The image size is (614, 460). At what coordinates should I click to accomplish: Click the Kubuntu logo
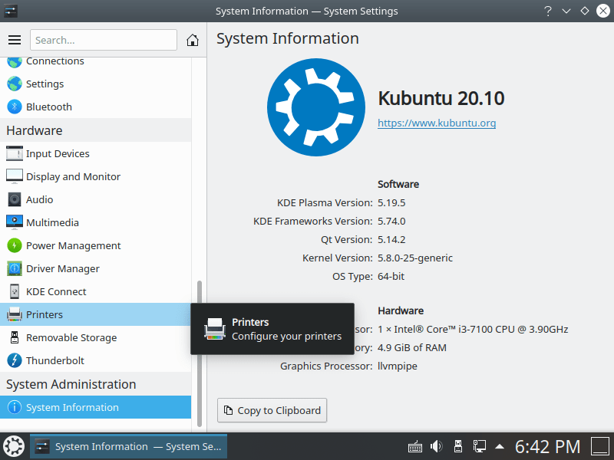pos(316,107)
